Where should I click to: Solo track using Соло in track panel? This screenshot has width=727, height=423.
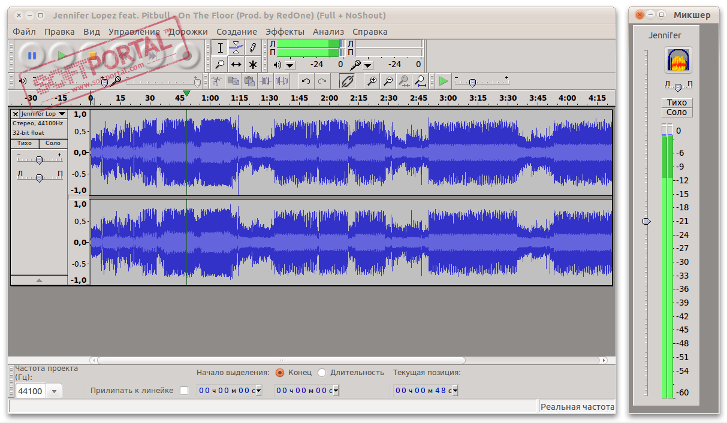pyautogui.click(x=53, y=143)
